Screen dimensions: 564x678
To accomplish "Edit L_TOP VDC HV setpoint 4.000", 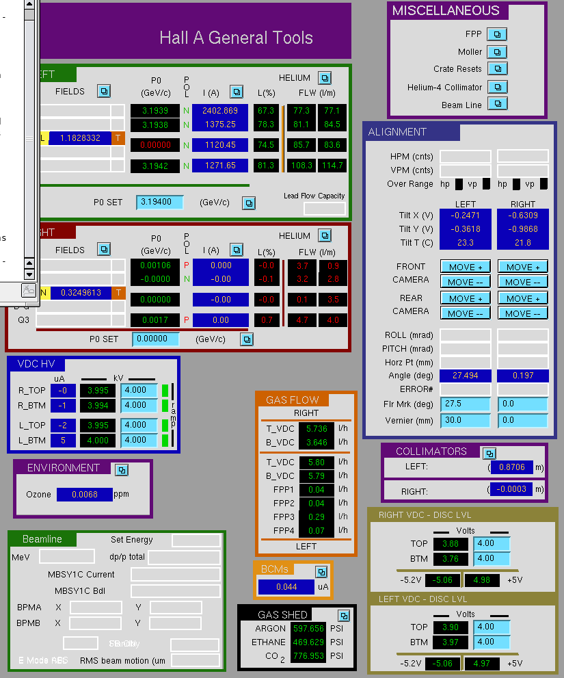I will point(139,425).
